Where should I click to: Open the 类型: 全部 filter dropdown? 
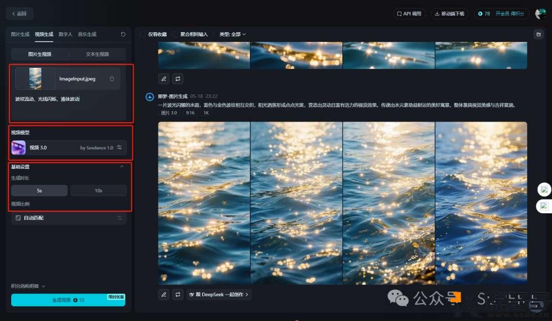tap(233, 34)
